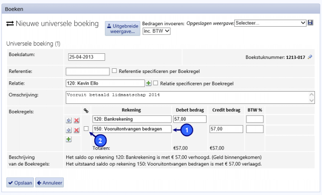
Task: Click the Omschrijving text area
Action: point(188,97)
